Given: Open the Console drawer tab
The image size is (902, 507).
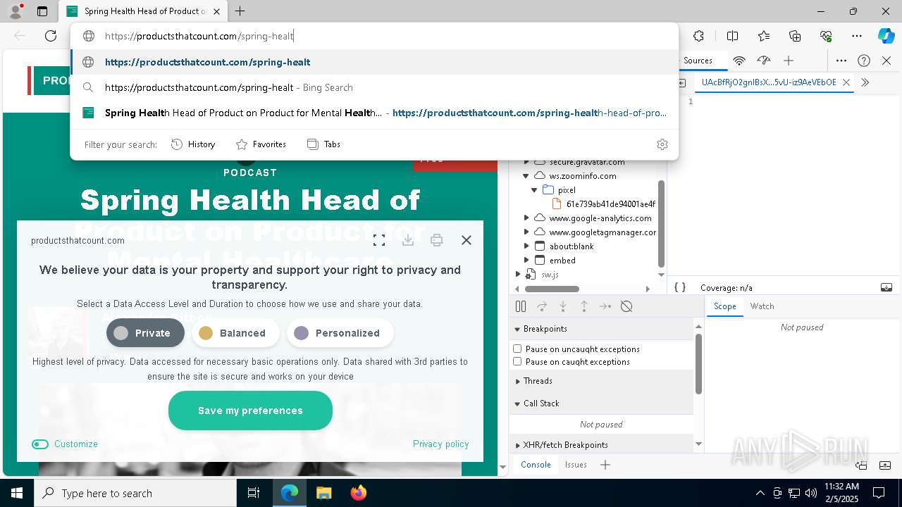Looking at the screenshot, I should click(x=536, y=465).
